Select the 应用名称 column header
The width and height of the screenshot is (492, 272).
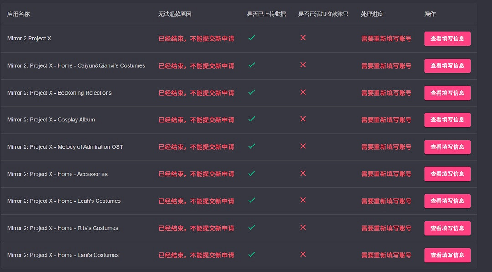point(18,14)
